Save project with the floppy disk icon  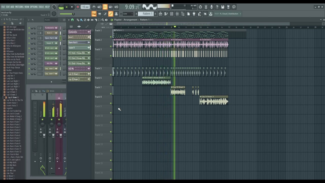223,7
